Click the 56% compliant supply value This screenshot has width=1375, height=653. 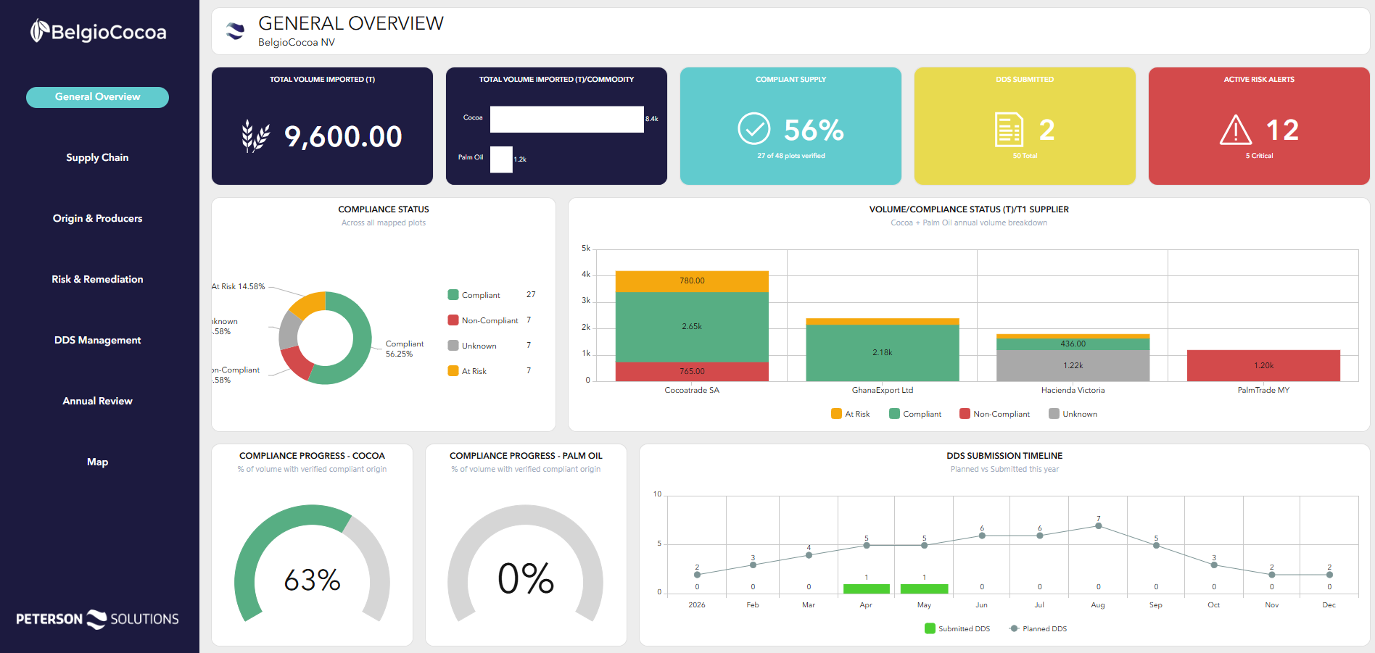click(x=814, y=130)
